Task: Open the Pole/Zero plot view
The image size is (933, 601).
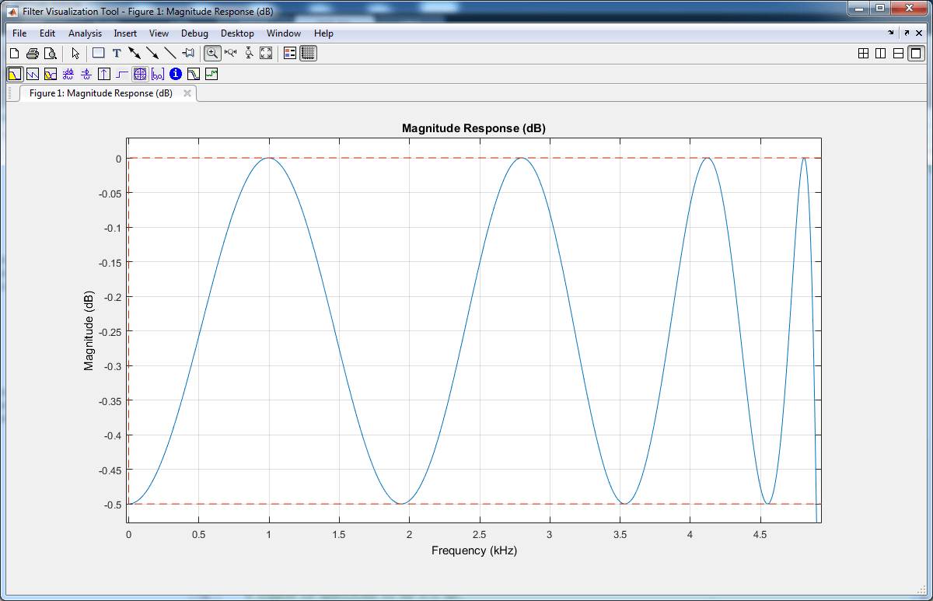Action: tap(140, 75)
